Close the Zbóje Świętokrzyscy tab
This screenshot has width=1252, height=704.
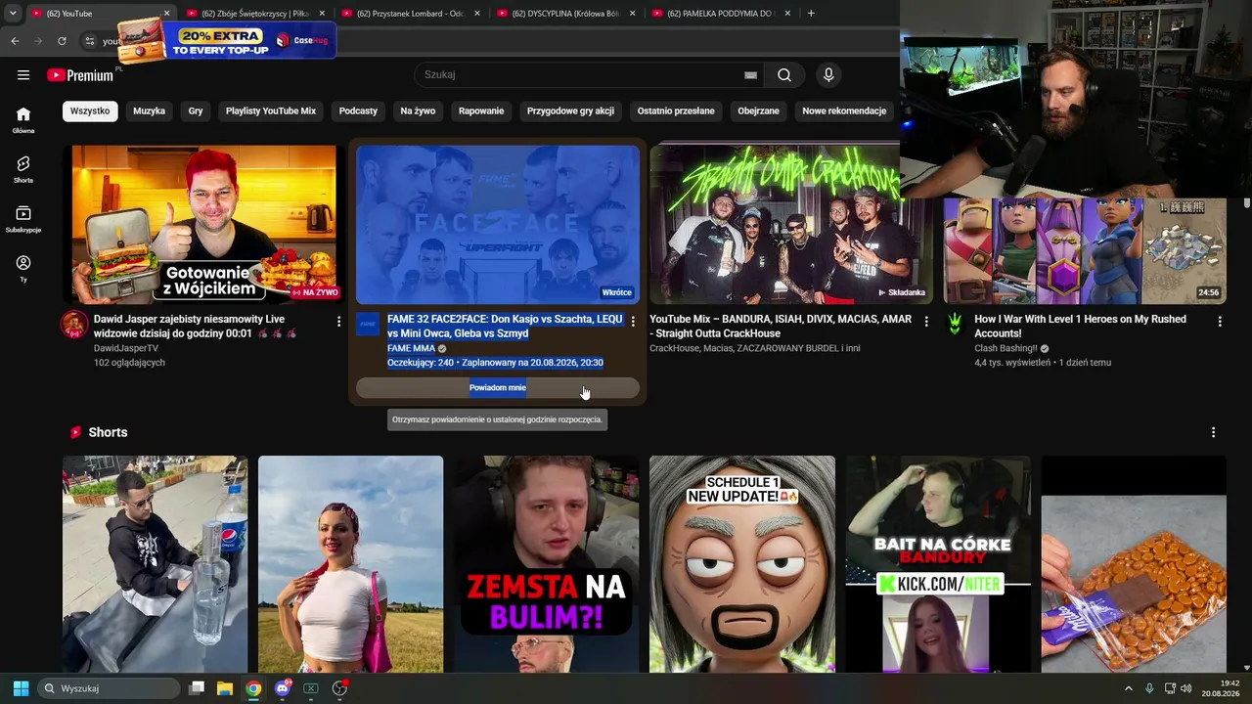click(x=322, y=14)
